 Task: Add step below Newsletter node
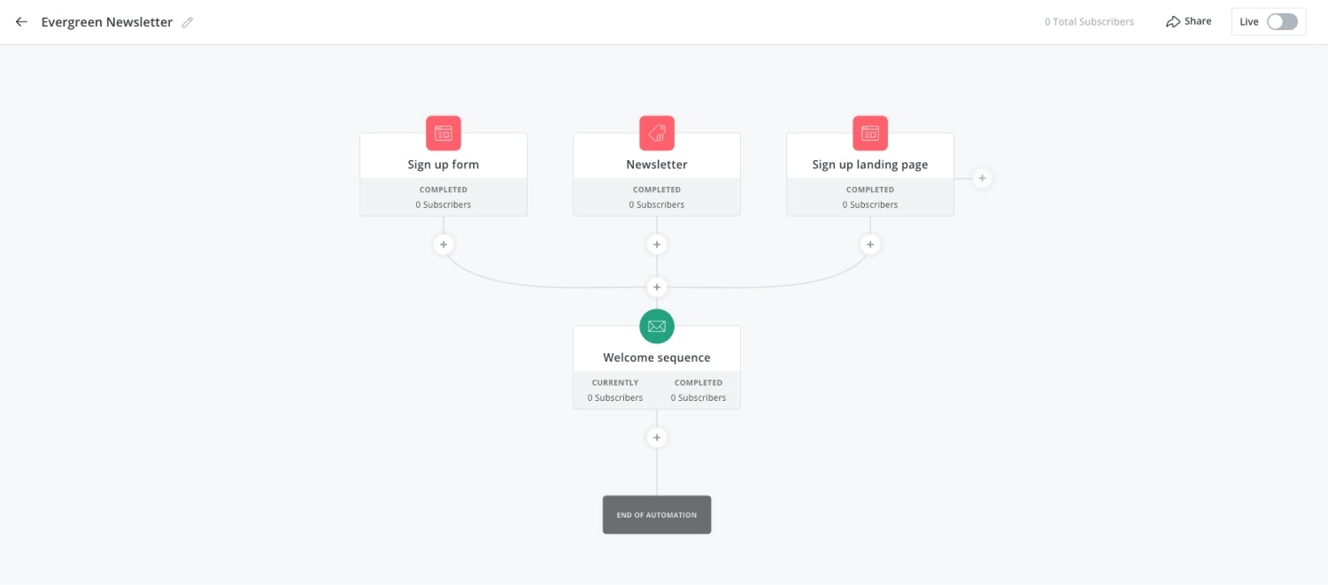[657, 244]
